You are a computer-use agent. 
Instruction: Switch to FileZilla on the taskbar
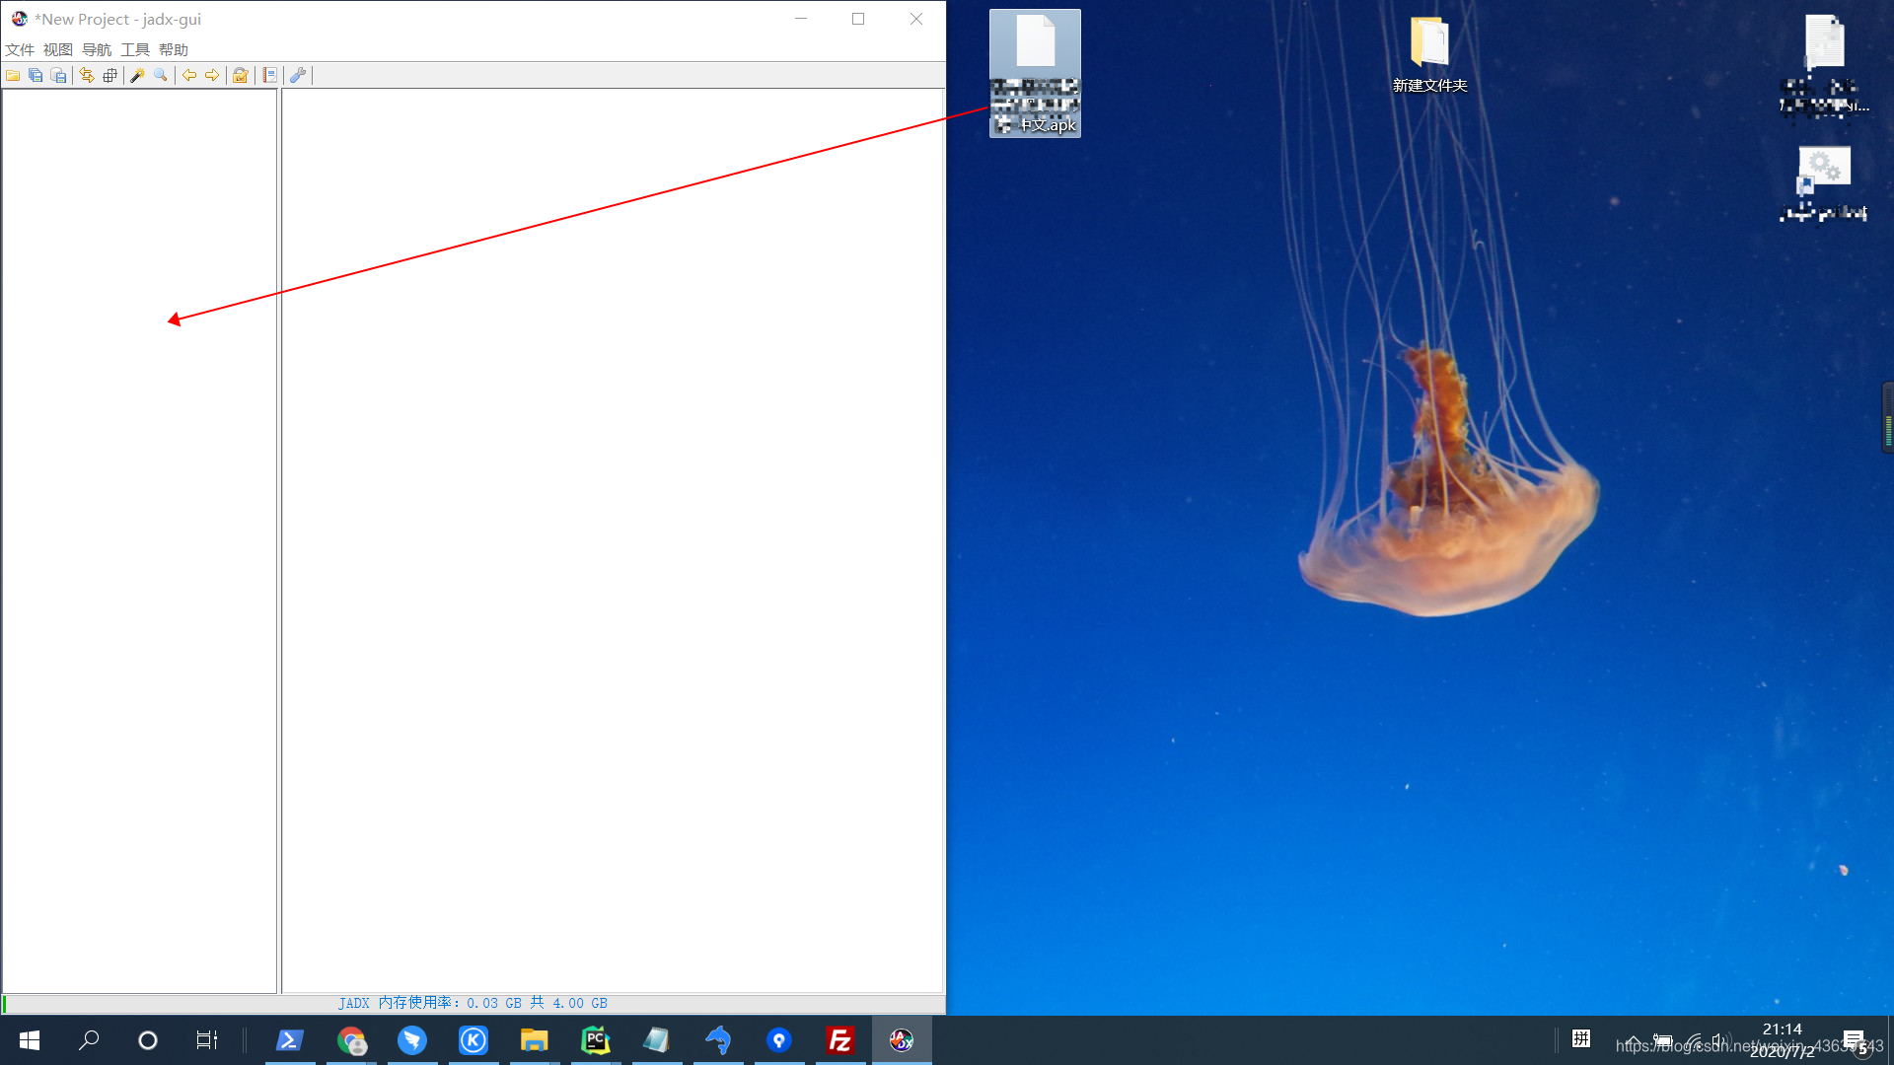point(840,1040)
